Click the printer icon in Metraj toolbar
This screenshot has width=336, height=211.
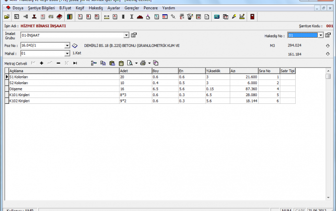[x=143, y=63]
